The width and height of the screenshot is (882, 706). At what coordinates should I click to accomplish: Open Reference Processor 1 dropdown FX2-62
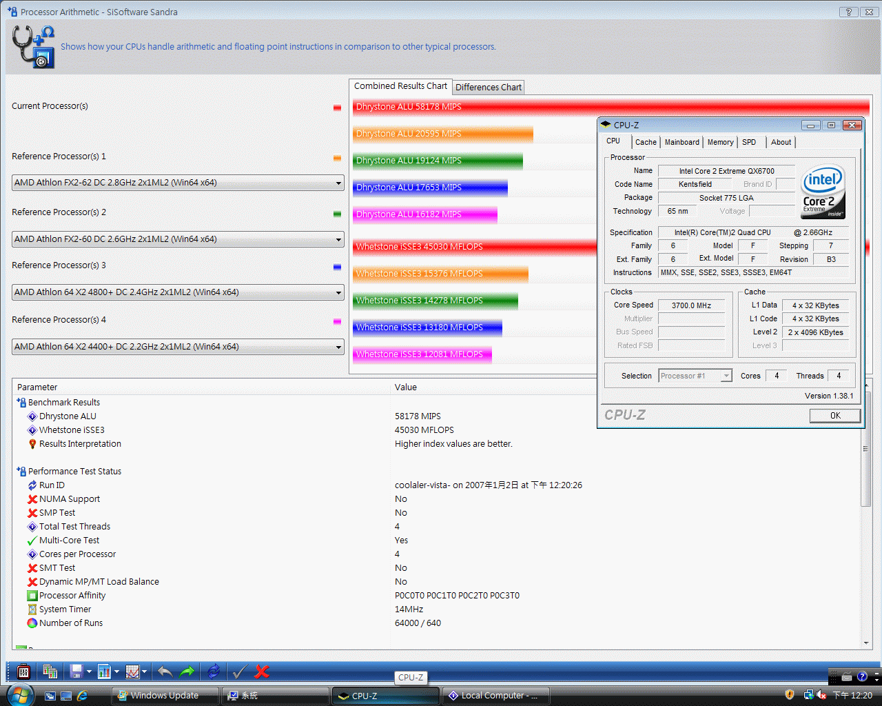pos(178,183)
